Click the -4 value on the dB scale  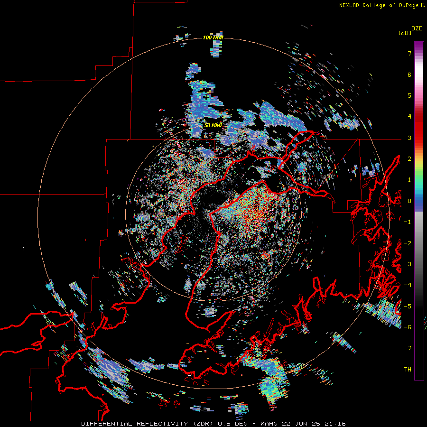pos(408,285)
